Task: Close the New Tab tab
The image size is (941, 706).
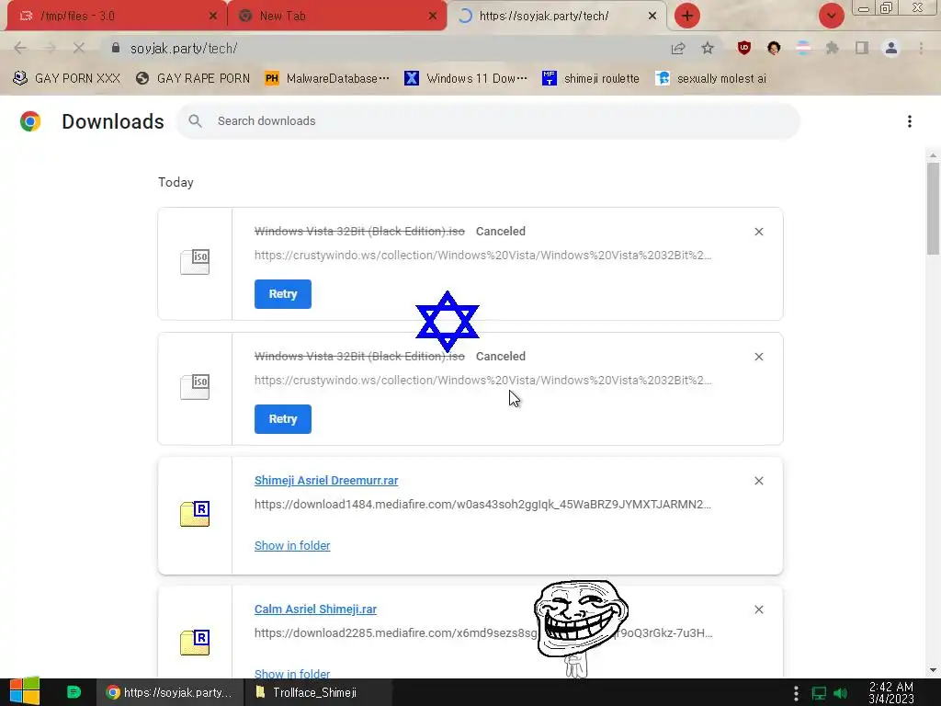Action: click(x=432, y=17)
